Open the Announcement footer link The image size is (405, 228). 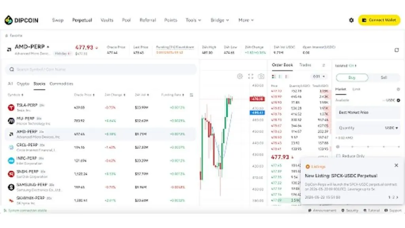click(322, 211)
